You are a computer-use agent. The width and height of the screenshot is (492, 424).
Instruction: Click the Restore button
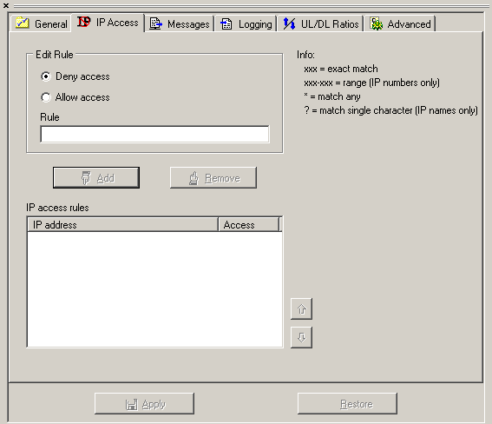click(347, 404)
